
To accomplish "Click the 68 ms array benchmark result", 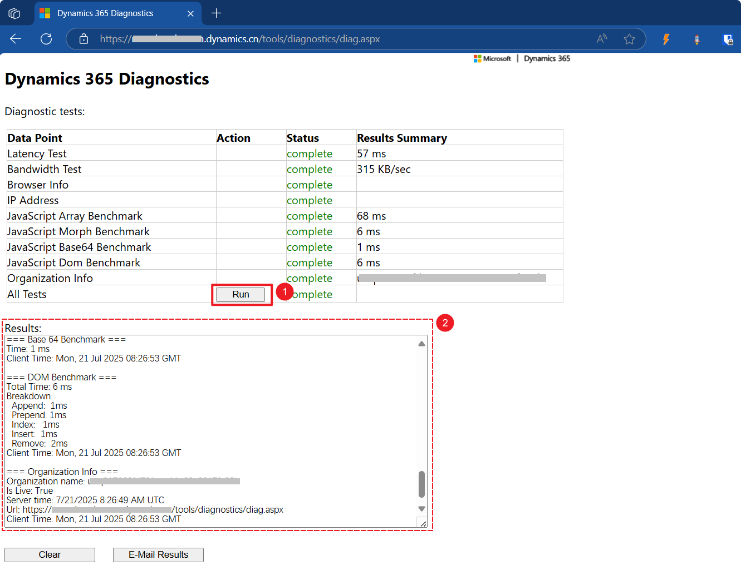I will pos(371,216).
